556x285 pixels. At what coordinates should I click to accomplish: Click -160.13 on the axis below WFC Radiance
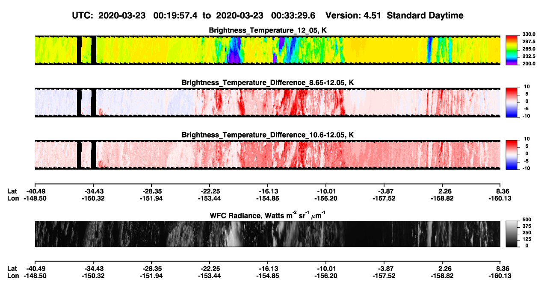500,276
